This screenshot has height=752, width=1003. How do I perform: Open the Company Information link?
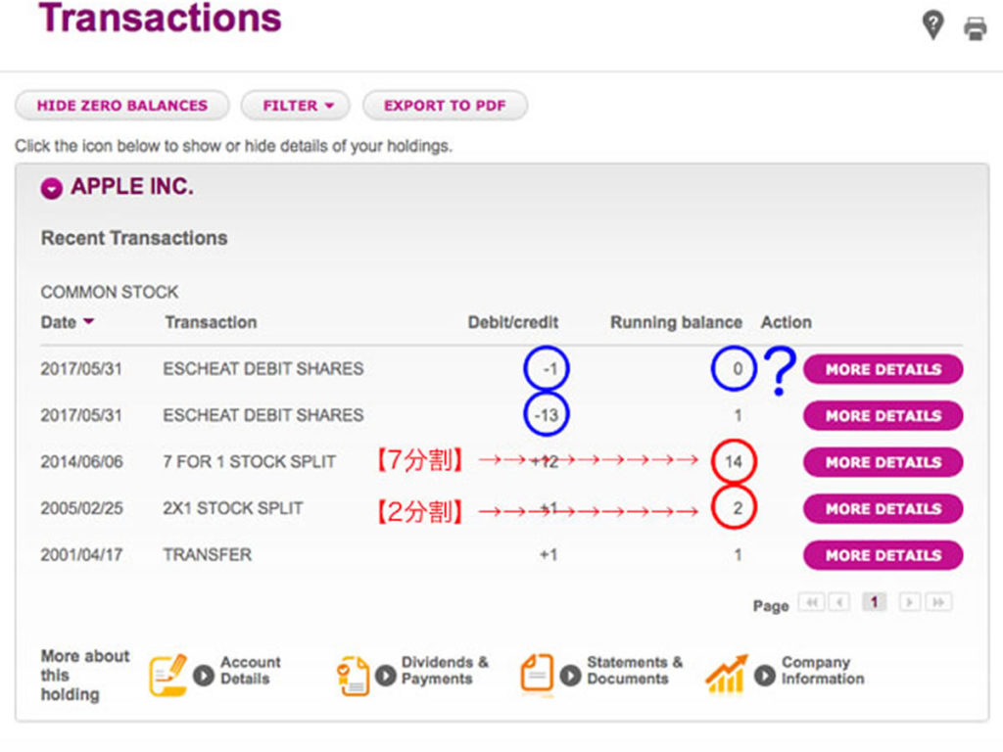click(823, 670)
